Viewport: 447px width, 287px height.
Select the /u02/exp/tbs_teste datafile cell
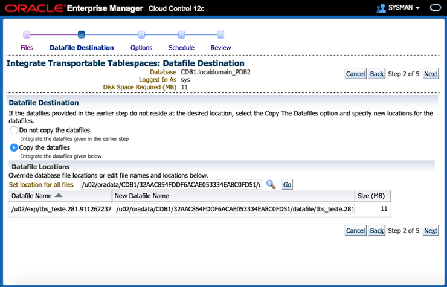[60, 210]
